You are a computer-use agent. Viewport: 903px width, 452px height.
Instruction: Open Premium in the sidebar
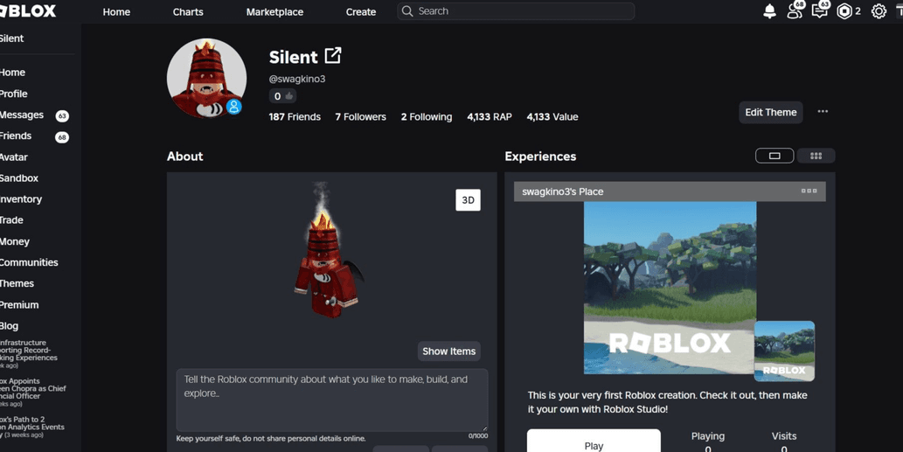click(x=19, y=304)
